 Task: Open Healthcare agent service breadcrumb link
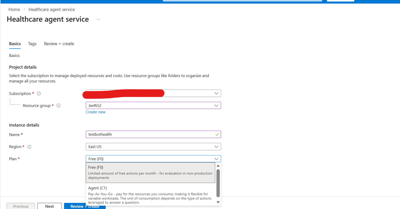[x=52, y=9]
